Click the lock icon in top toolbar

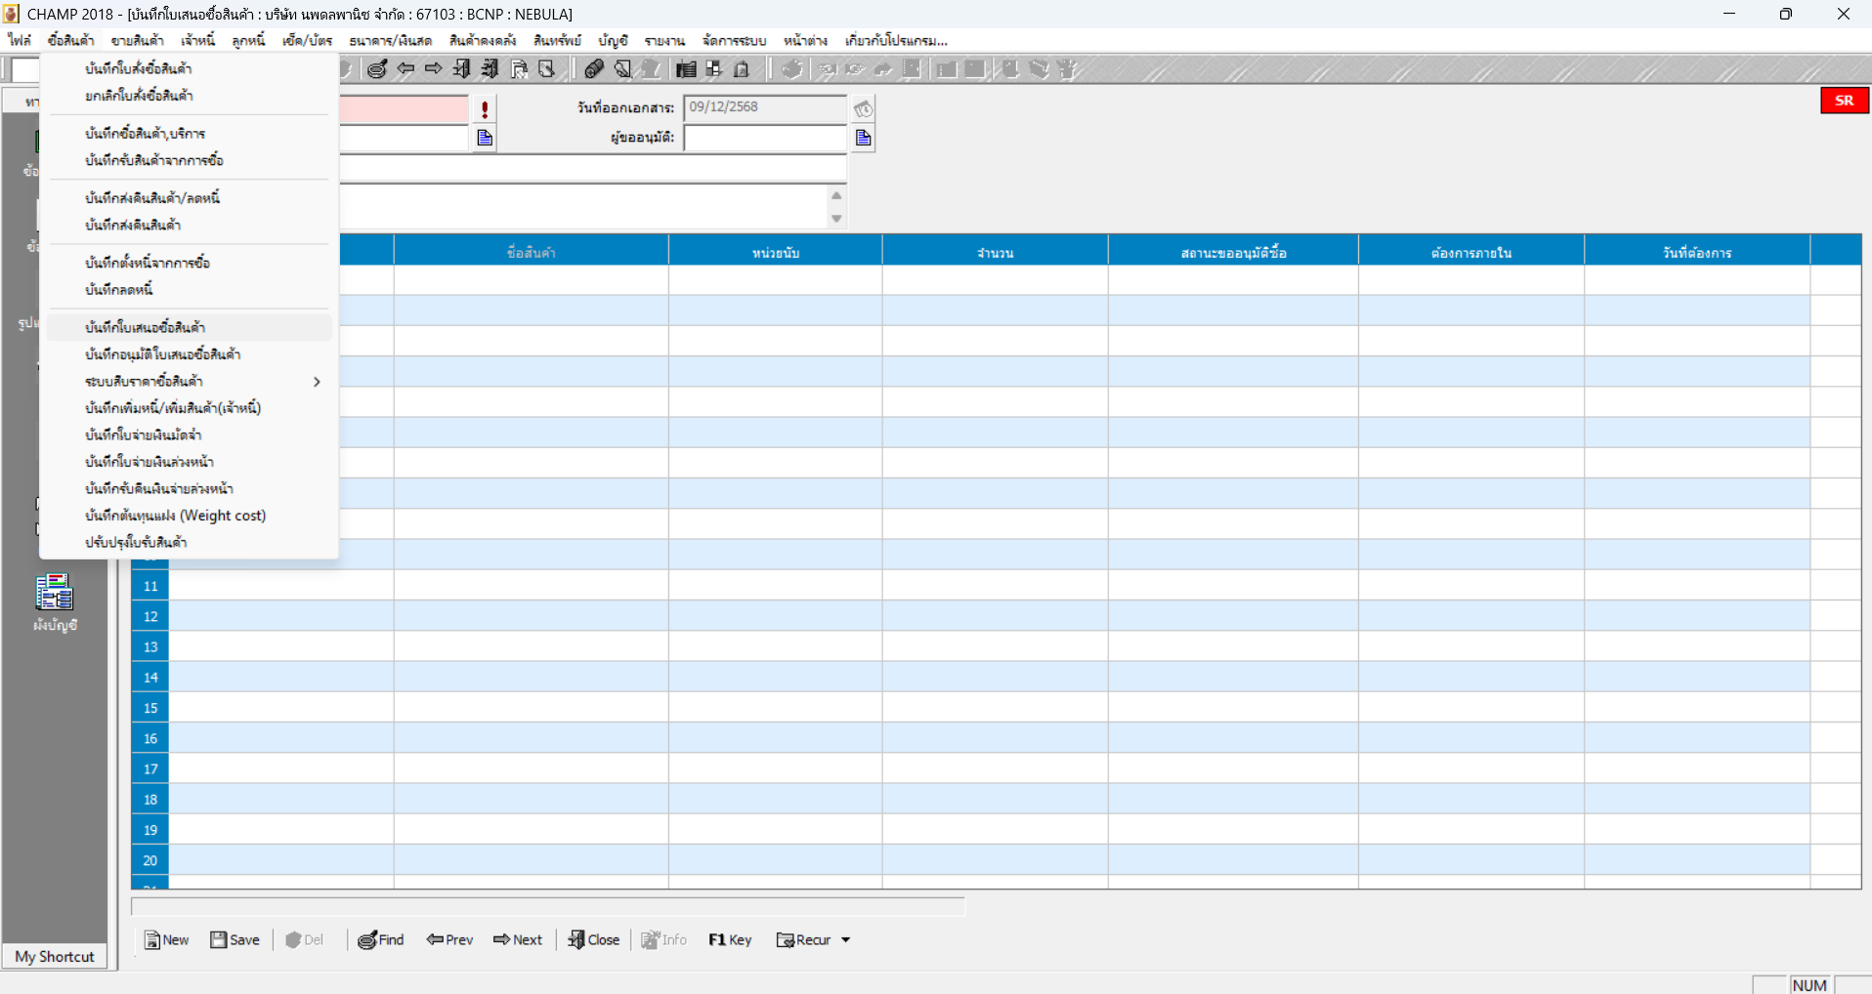tap(742, 68)
